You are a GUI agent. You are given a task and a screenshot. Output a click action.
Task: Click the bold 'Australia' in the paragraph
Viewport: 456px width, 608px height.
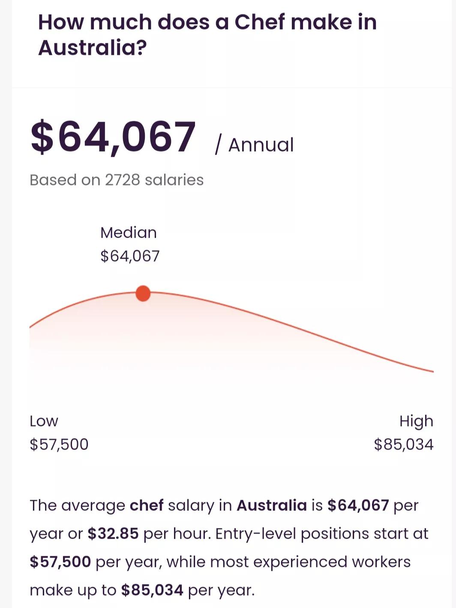point(272,505)
